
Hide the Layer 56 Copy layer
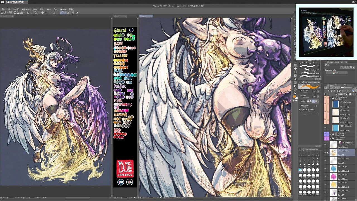click(x=325, y=176)
